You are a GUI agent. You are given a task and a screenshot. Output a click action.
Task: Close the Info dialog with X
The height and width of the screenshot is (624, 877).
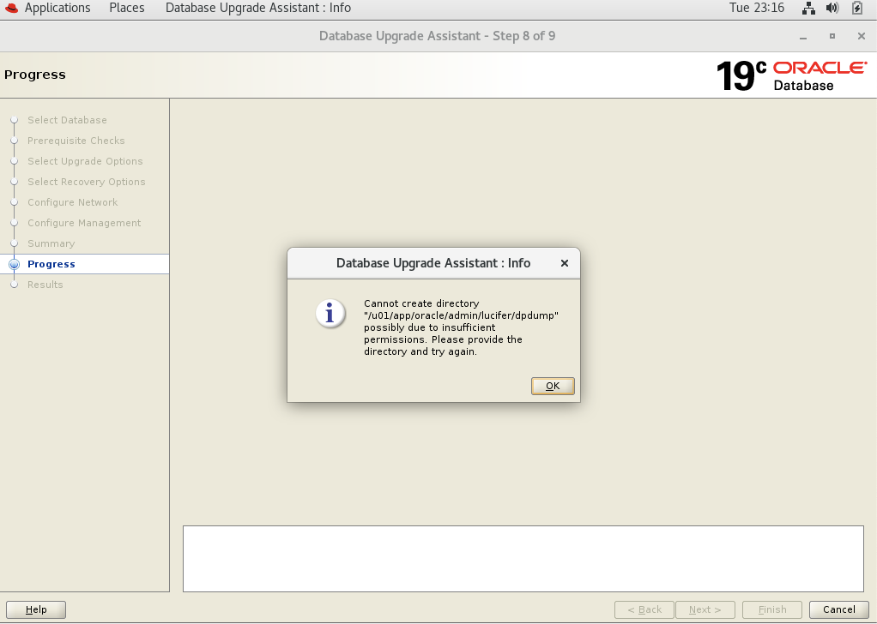pyautogui.click(x=565, y=263)
